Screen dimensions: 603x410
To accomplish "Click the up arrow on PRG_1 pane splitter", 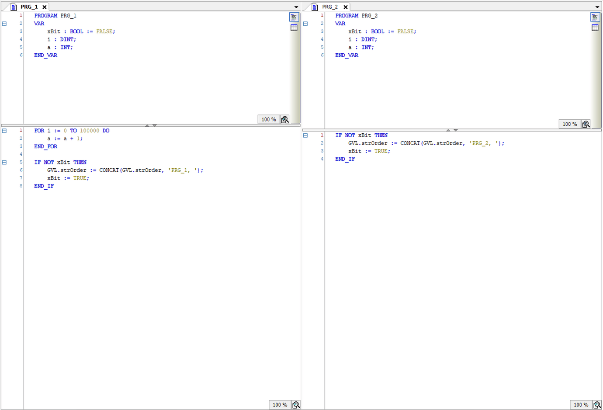I will 147,125.
